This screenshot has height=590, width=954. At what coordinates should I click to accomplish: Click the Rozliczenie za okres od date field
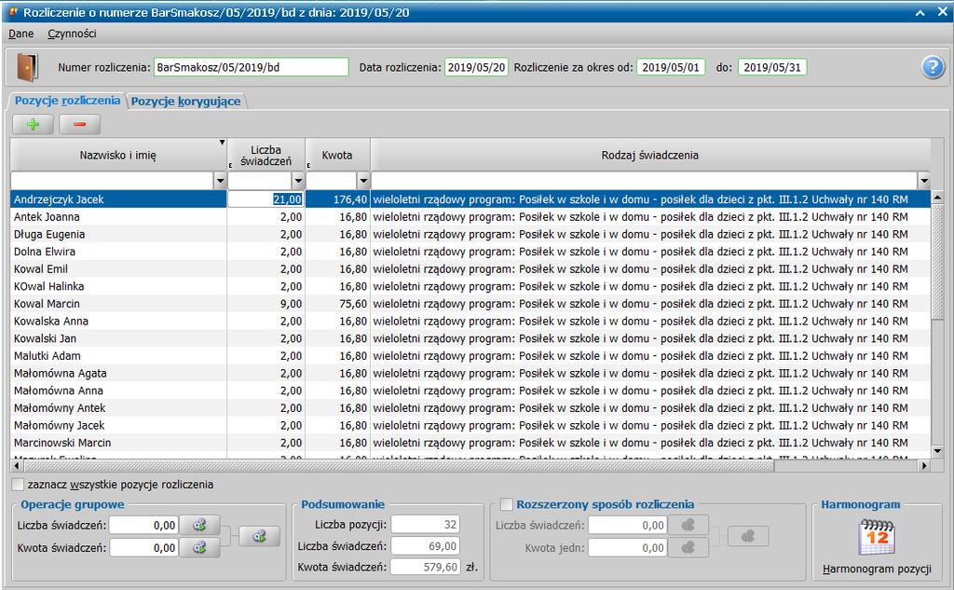(x=671, y=67)
